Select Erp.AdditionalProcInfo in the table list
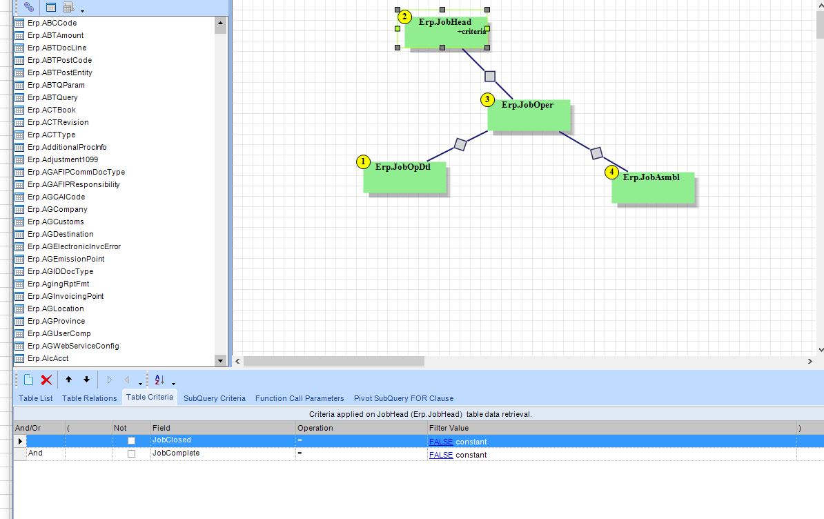 [67, 147]
